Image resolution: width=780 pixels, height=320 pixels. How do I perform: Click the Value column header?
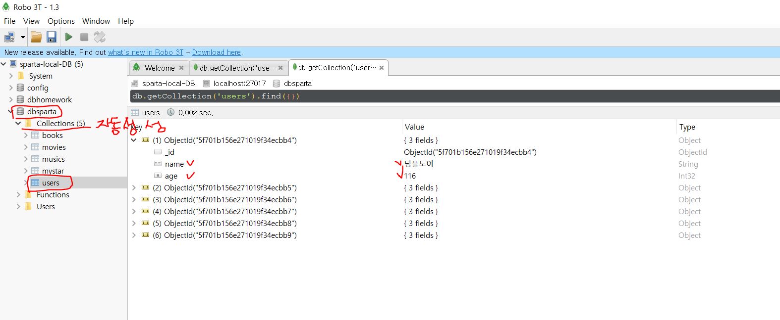click(x=414, y=127)
